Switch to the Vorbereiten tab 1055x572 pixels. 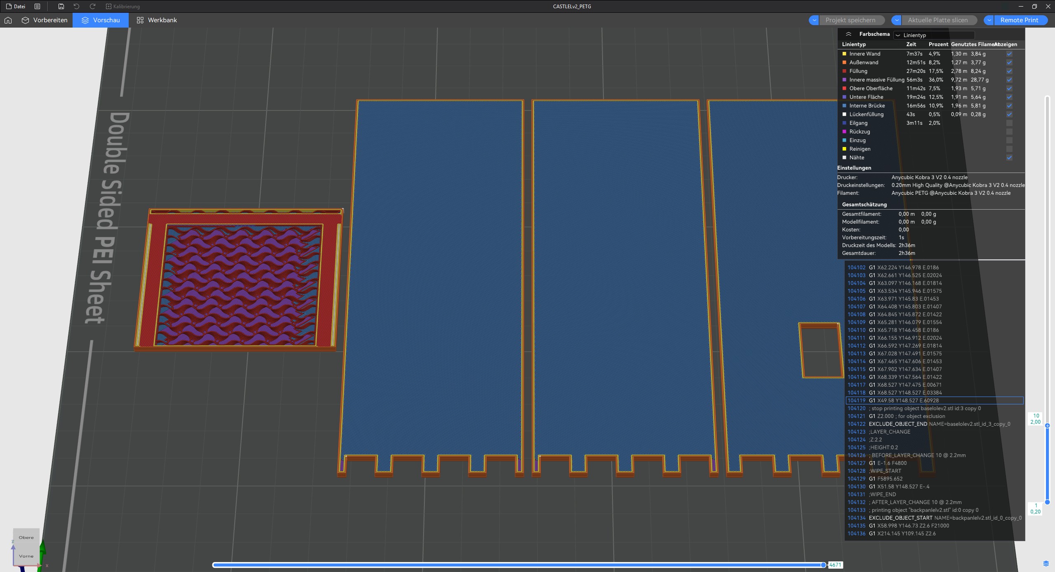pos(45,20)
